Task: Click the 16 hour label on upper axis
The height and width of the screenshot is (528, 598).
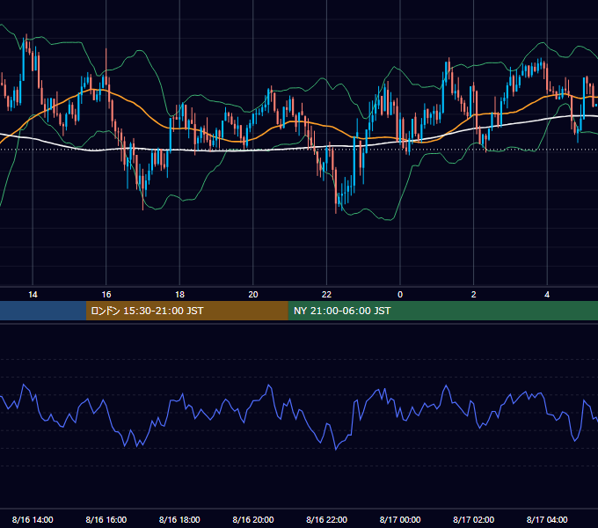Action: (x=106, y=295)
